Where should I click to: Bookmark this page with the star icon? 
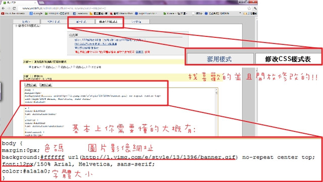click(249, 9)
